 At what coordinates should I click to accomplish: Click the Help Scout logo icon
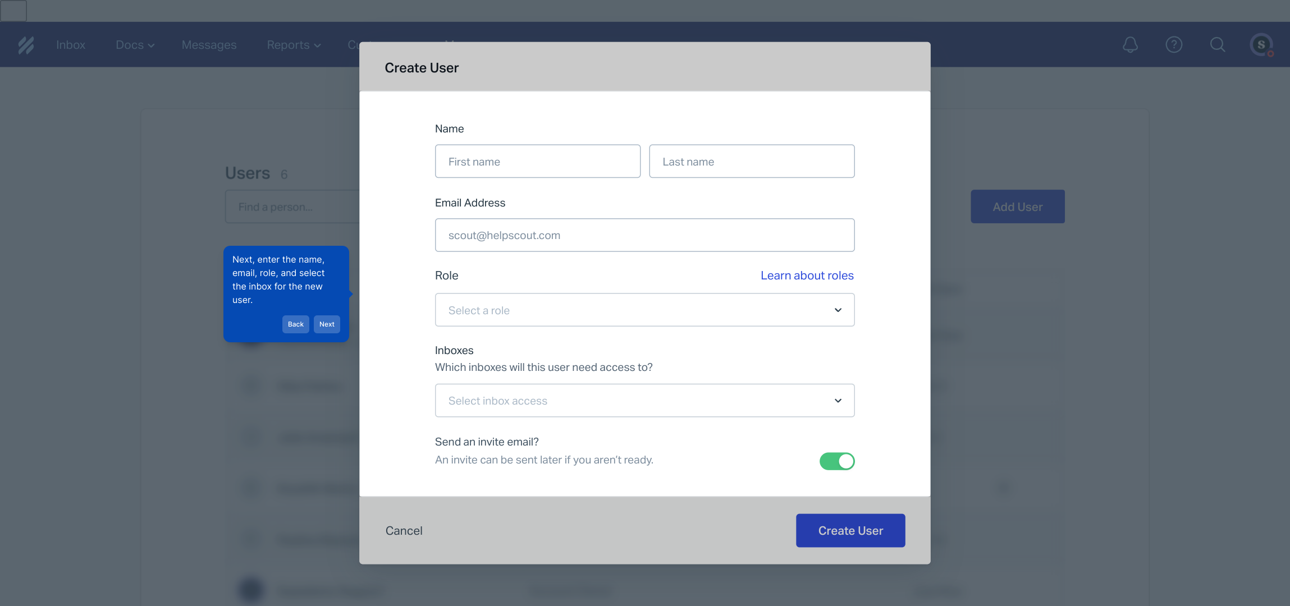tap(26, 45)
